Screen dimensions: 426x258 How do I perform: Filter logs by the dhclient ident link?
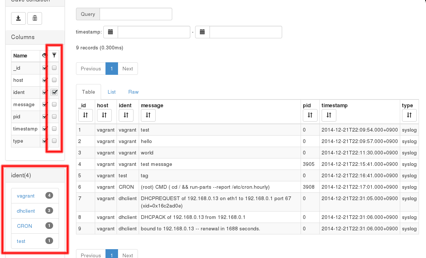coord(26,211)
